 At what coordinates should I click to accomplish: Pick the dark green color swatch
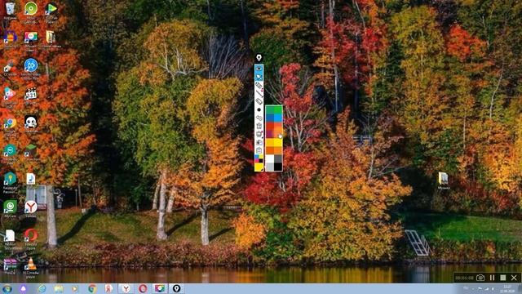[270, 109]
